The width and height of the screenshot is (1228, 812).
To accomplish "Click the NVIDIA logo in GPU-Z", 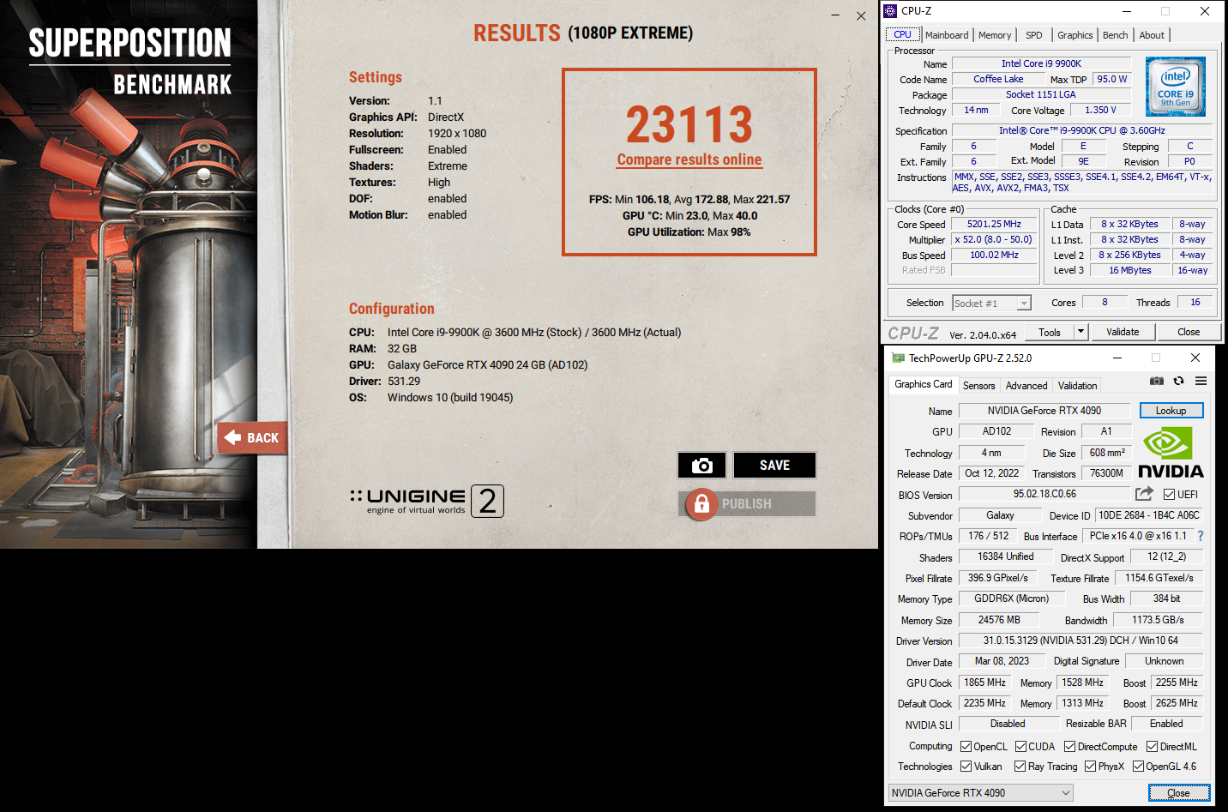I will 1171,453.
